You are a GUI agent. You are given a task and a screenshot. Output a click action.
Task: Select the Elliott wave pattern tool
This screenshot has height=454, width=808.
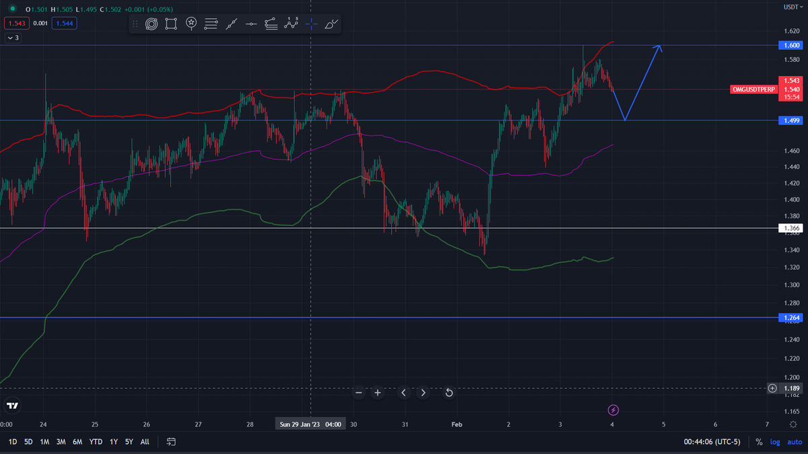291,24
